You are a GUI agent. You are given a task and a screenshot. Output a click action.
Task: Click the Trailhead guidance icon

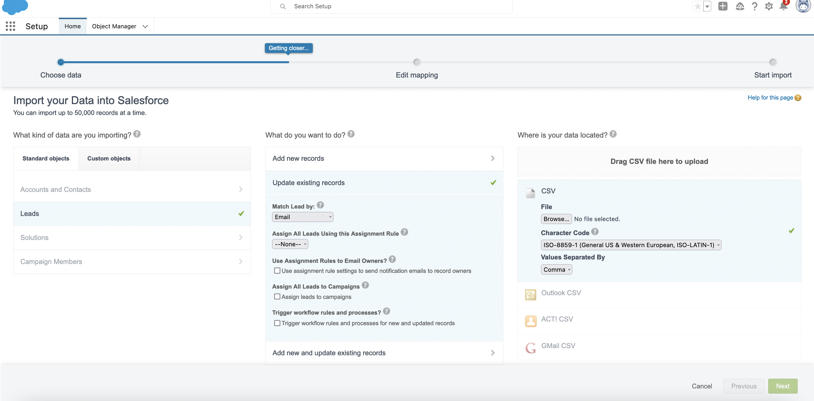(x=740, y=6)
